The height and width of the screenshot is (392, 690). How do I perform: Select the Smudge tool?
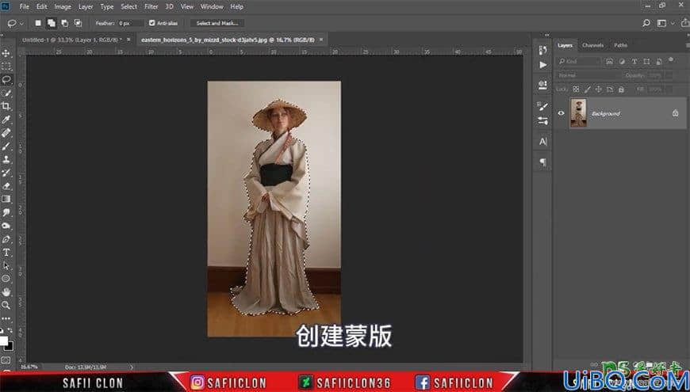coord(6,212)
